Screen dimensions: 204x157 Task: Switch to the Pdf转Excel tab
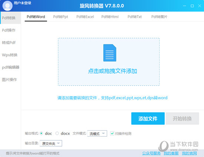(85, 17)
